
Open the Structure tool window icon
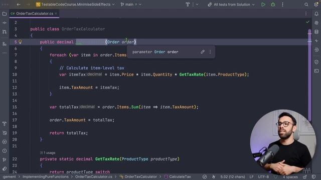(5, 44)
